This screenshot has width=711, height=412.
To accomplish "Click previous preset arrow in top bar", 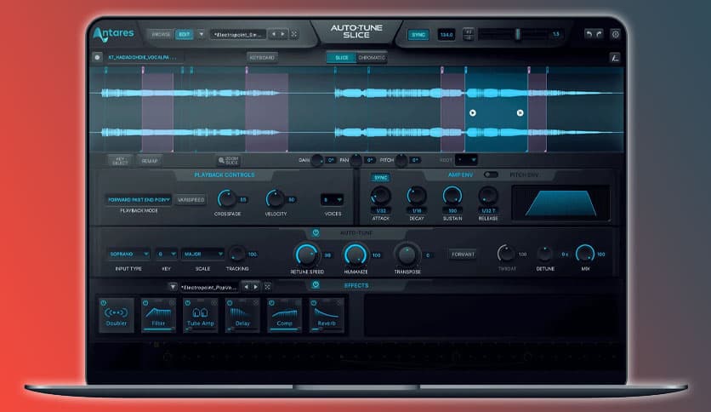I will coord(273,34).
